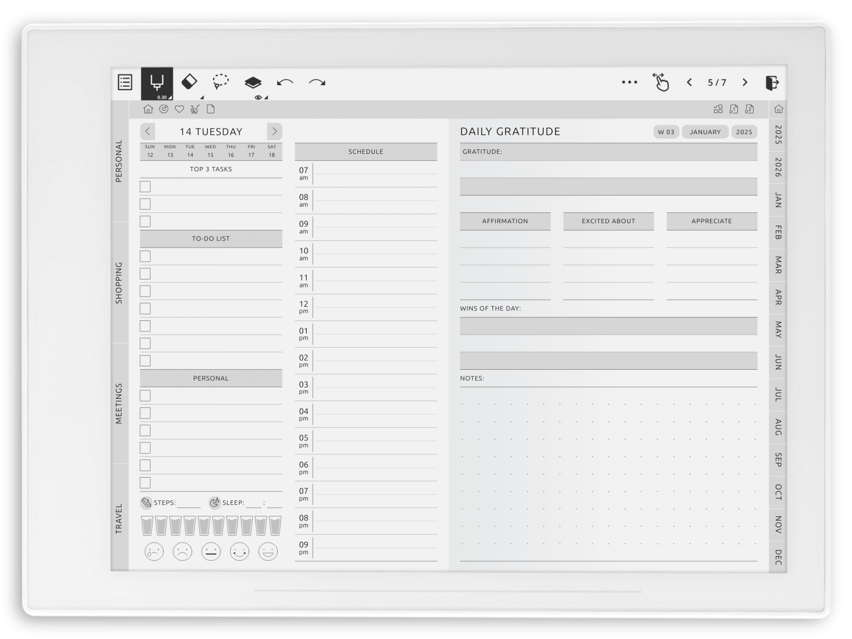Image resolution: width=852 pixels, height=639 pixels.
Task: Open the more options ellipsis menu
Action: pos(629,82)
